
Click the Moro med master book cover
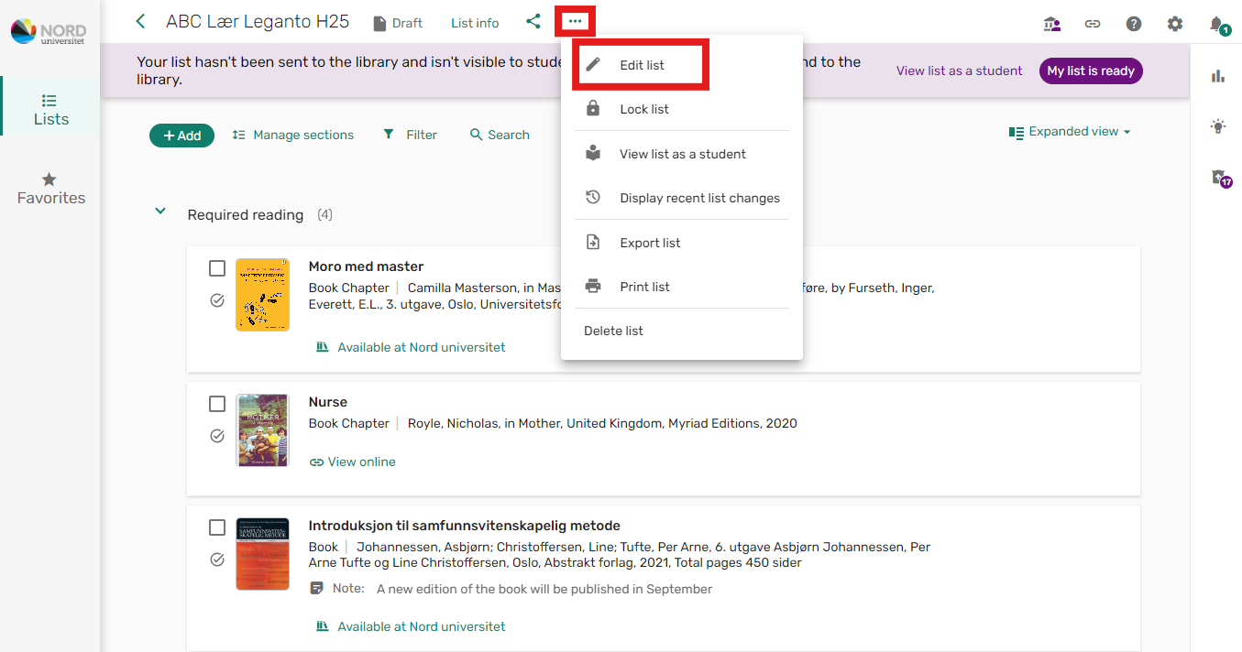pos(262,295)
